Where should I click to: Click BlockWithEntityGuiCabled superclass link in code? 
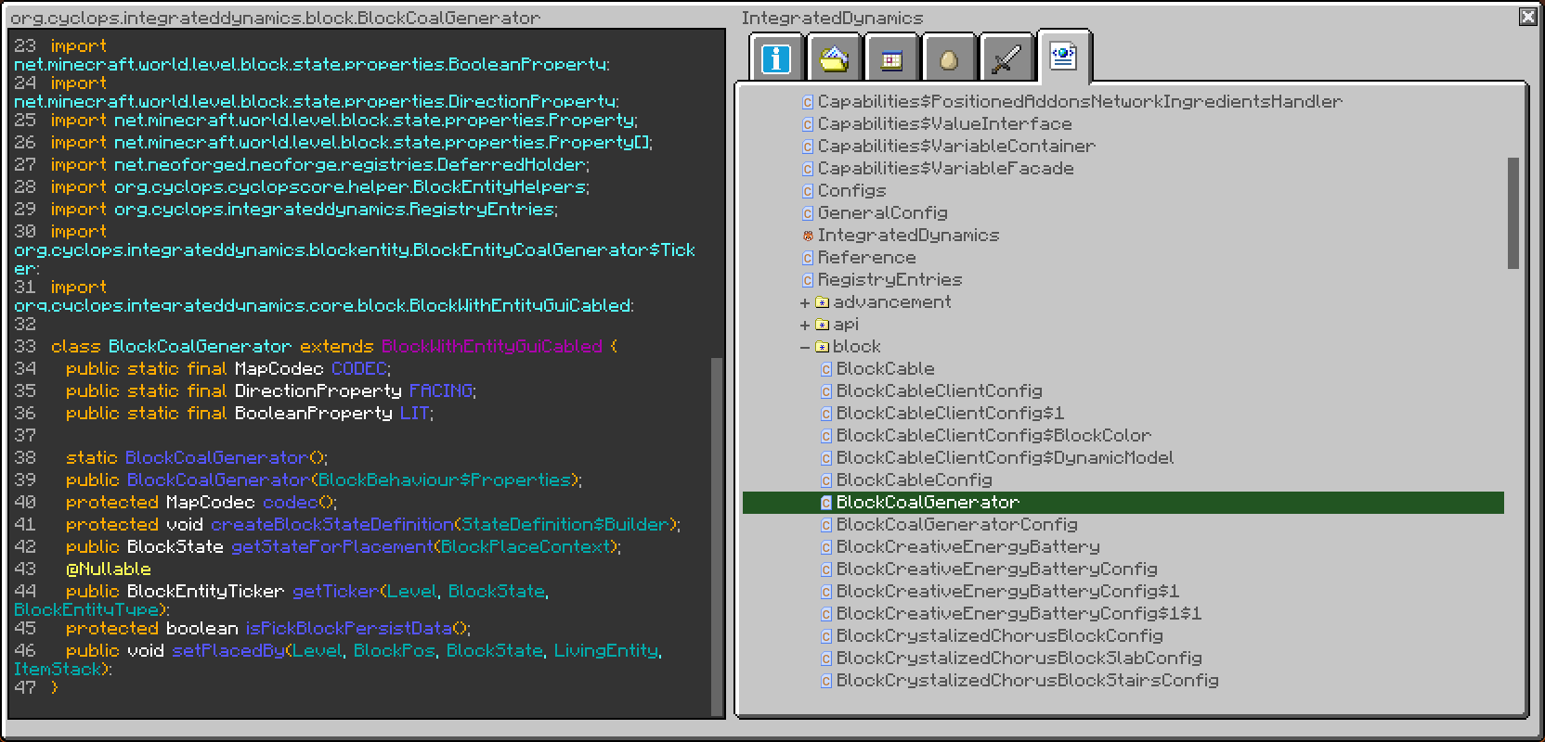(491, 347)
